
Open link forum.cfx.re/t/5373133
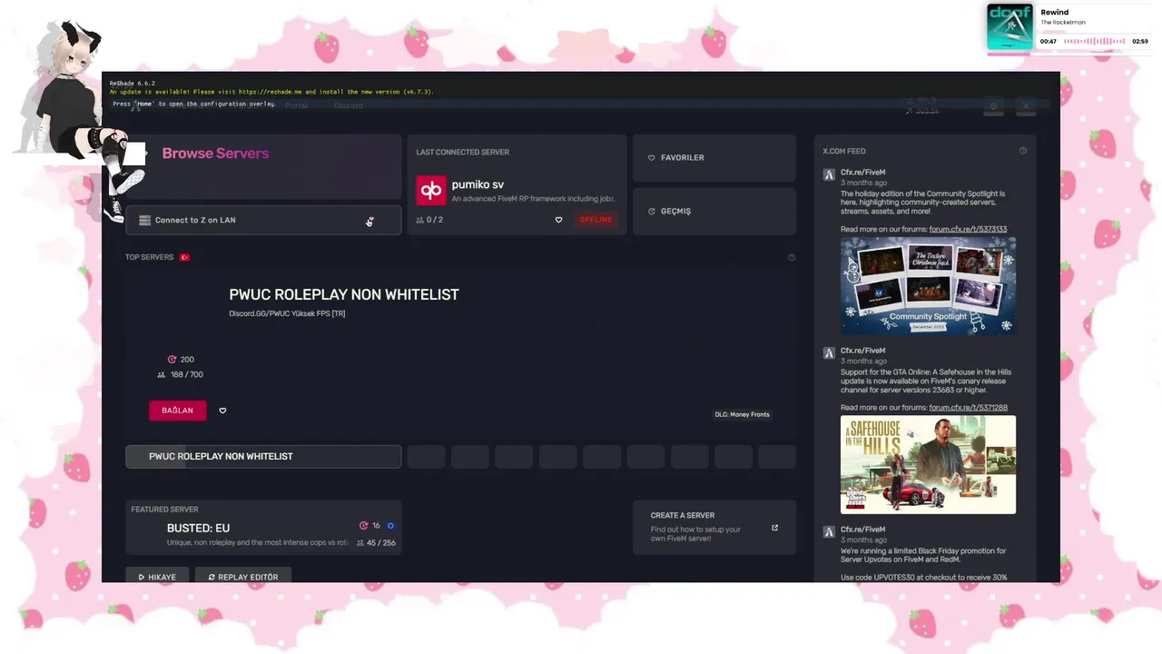(x=968, y=229)
